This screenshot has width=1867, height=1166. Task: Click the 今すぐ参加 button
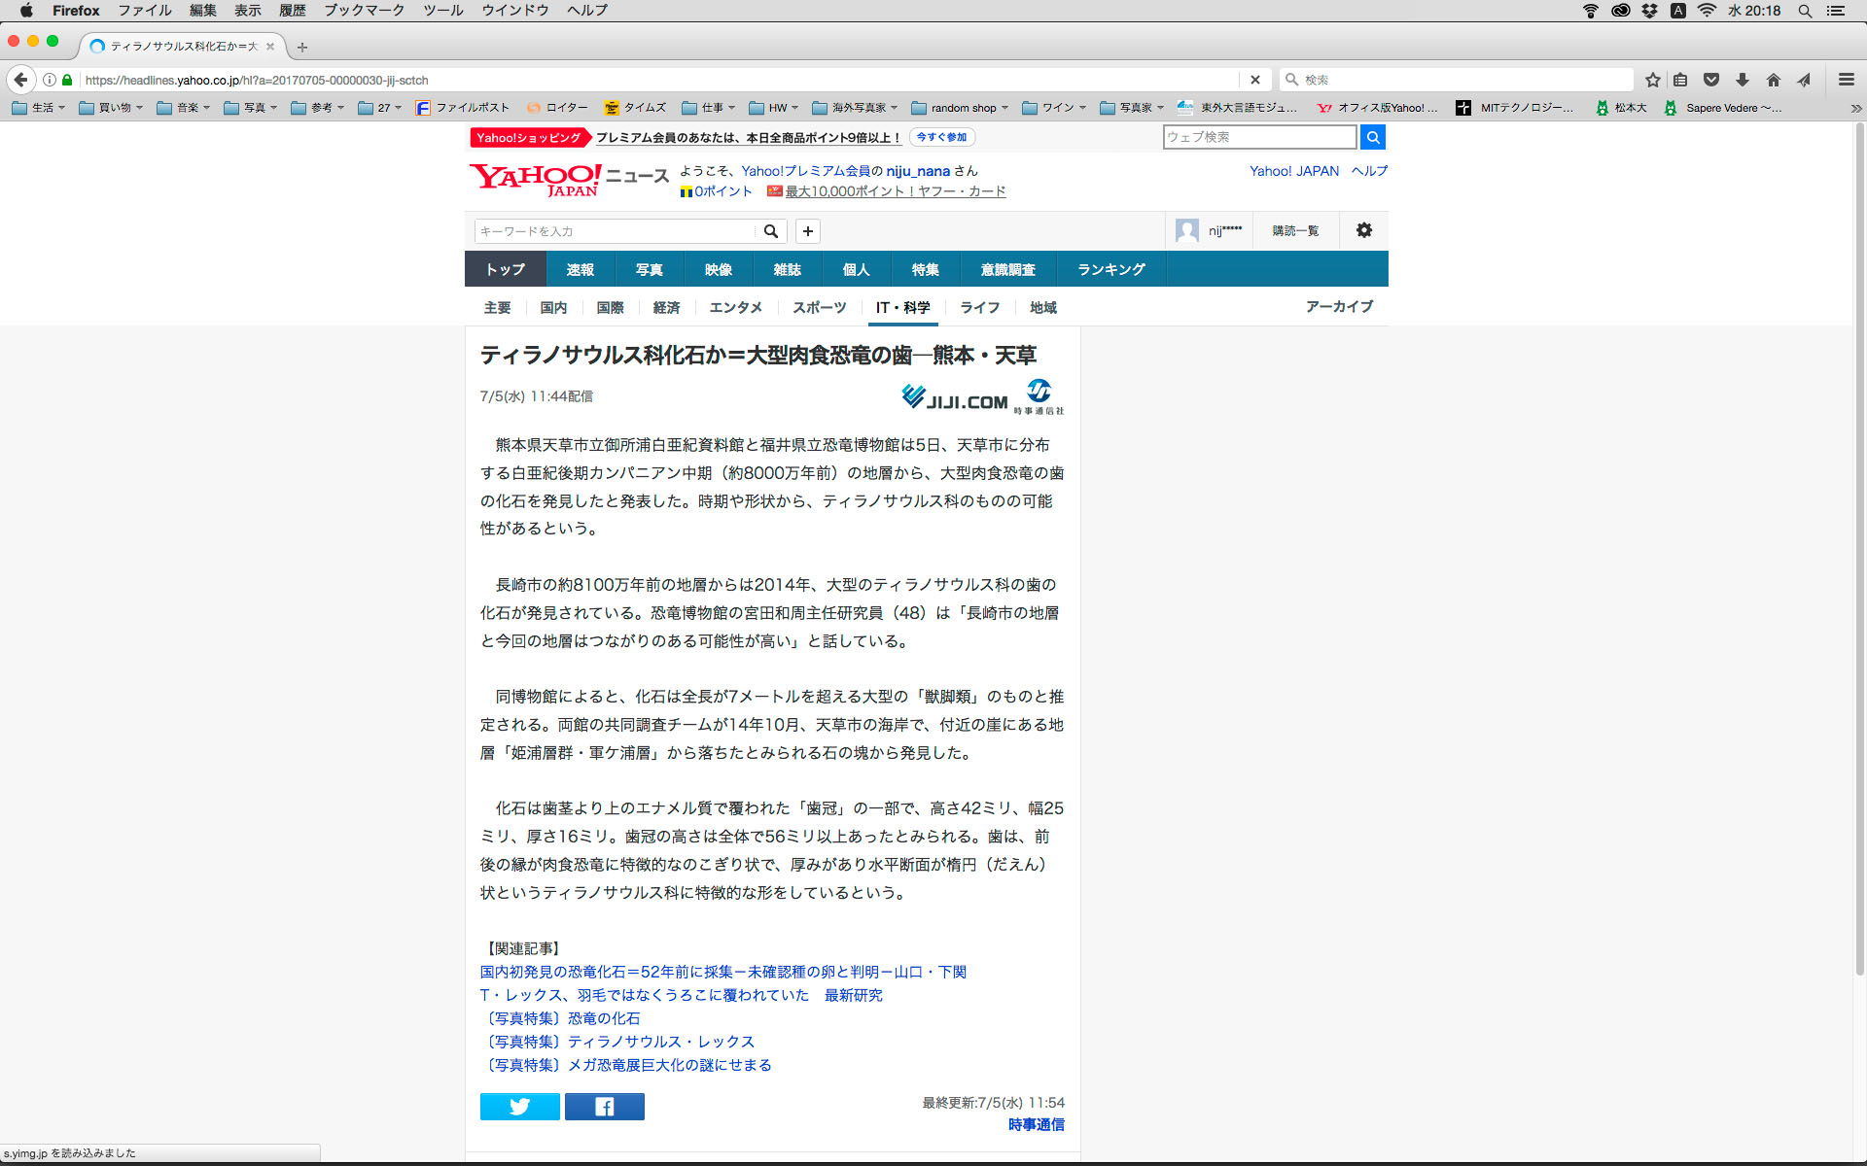pos(941,137)
